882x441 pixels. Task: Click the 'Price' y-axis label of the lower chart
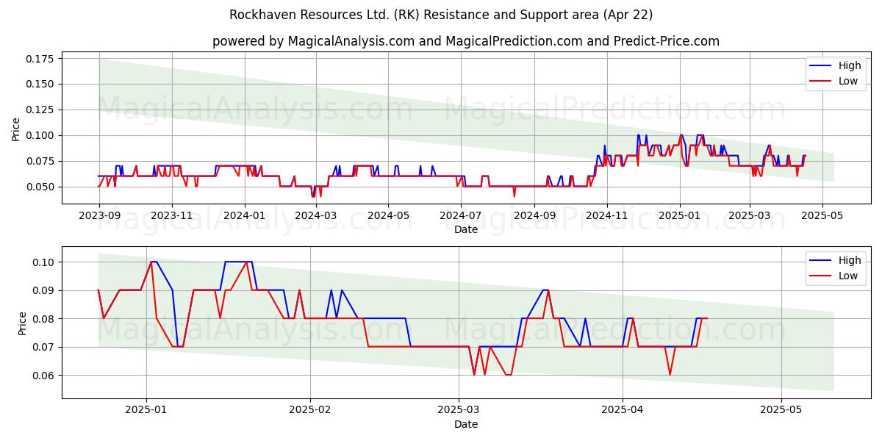(x=22, y=323)
